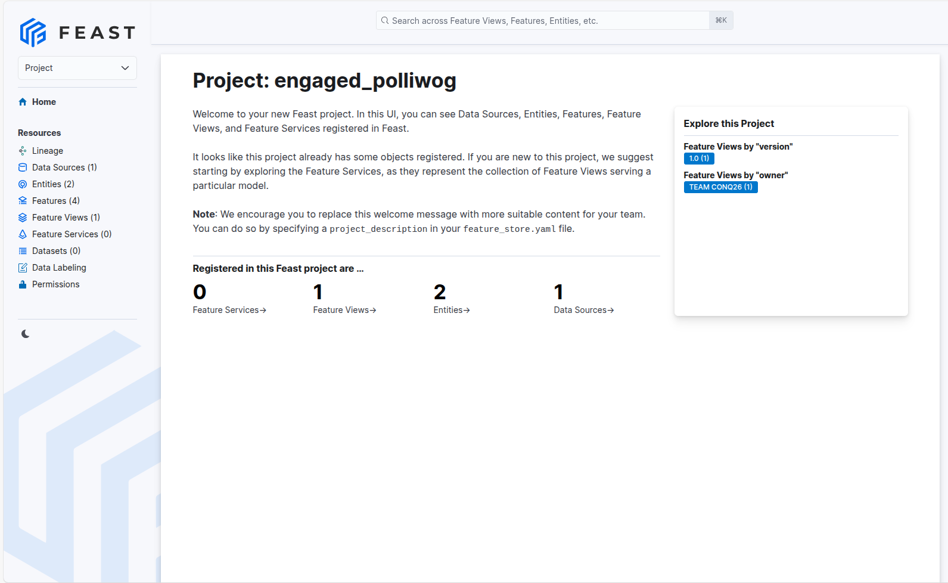The width and height of the screenshot is (948, 583).
Task: Click the Feast logo icon
Action: (33, 32)
